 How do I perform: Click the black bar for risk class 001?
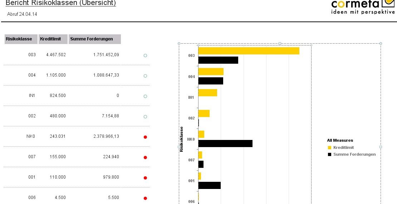coord(209,185)
